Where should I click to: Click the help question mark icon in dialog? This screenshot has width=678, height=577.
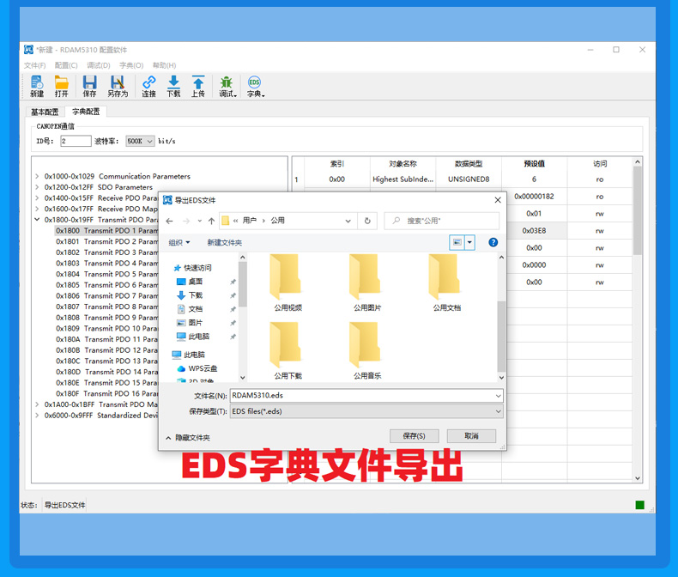493,243
